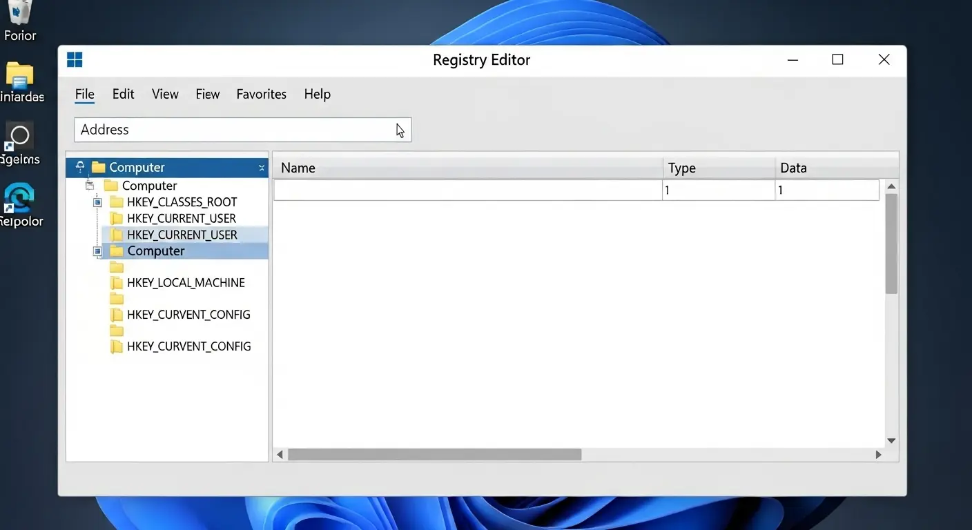Viewport: 972px width, 530px height.
Task: Collapse the top Computer tree node
Action: (x=88, y=185)
